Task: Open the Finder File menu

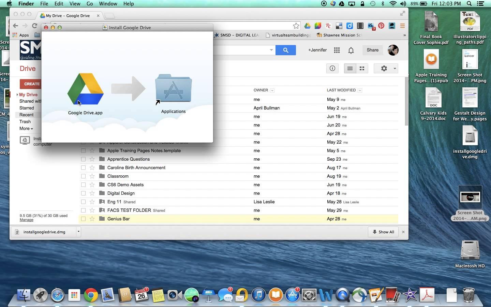Action: [44, 4]
